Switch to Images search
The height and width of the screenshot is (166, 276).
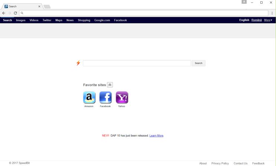20,20
